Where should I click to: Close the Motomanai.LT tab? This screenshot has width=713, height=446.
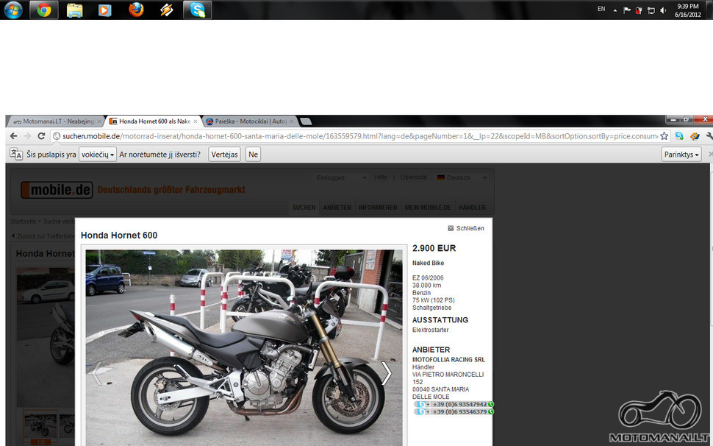99,121
